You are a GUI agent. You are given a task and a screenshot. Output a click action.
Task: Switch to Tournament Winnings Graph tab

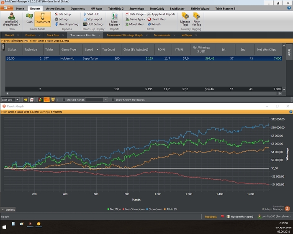[x=125, y=35]
